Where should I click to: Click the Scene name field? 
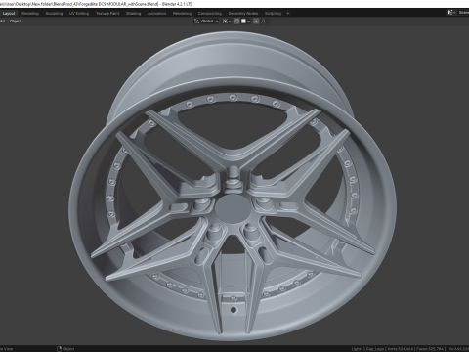coord(463,13)
